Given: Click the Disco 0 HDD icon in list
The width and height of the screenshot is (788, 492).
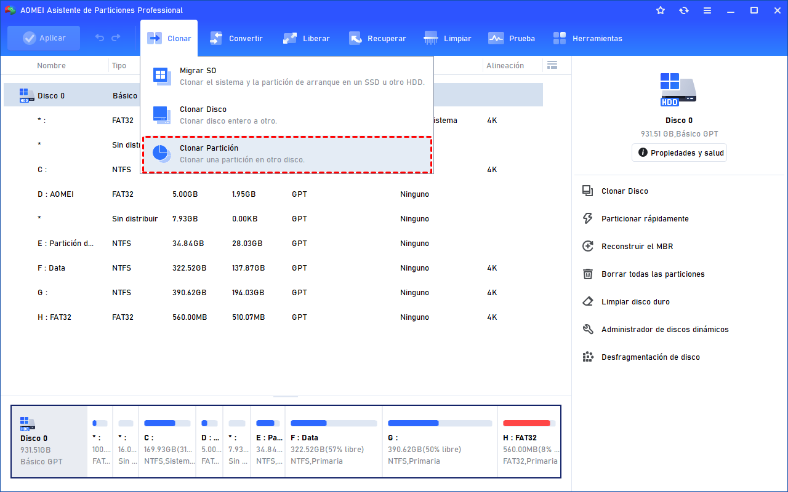Looking at the screenshot, I should point(26,95).
